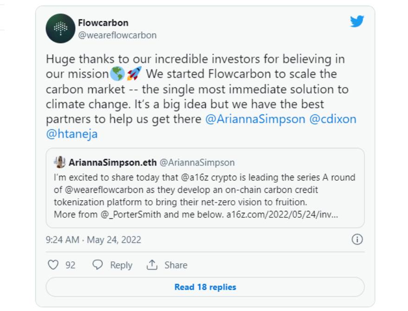Click the share upload arrow icon

(x=152, y=265)
